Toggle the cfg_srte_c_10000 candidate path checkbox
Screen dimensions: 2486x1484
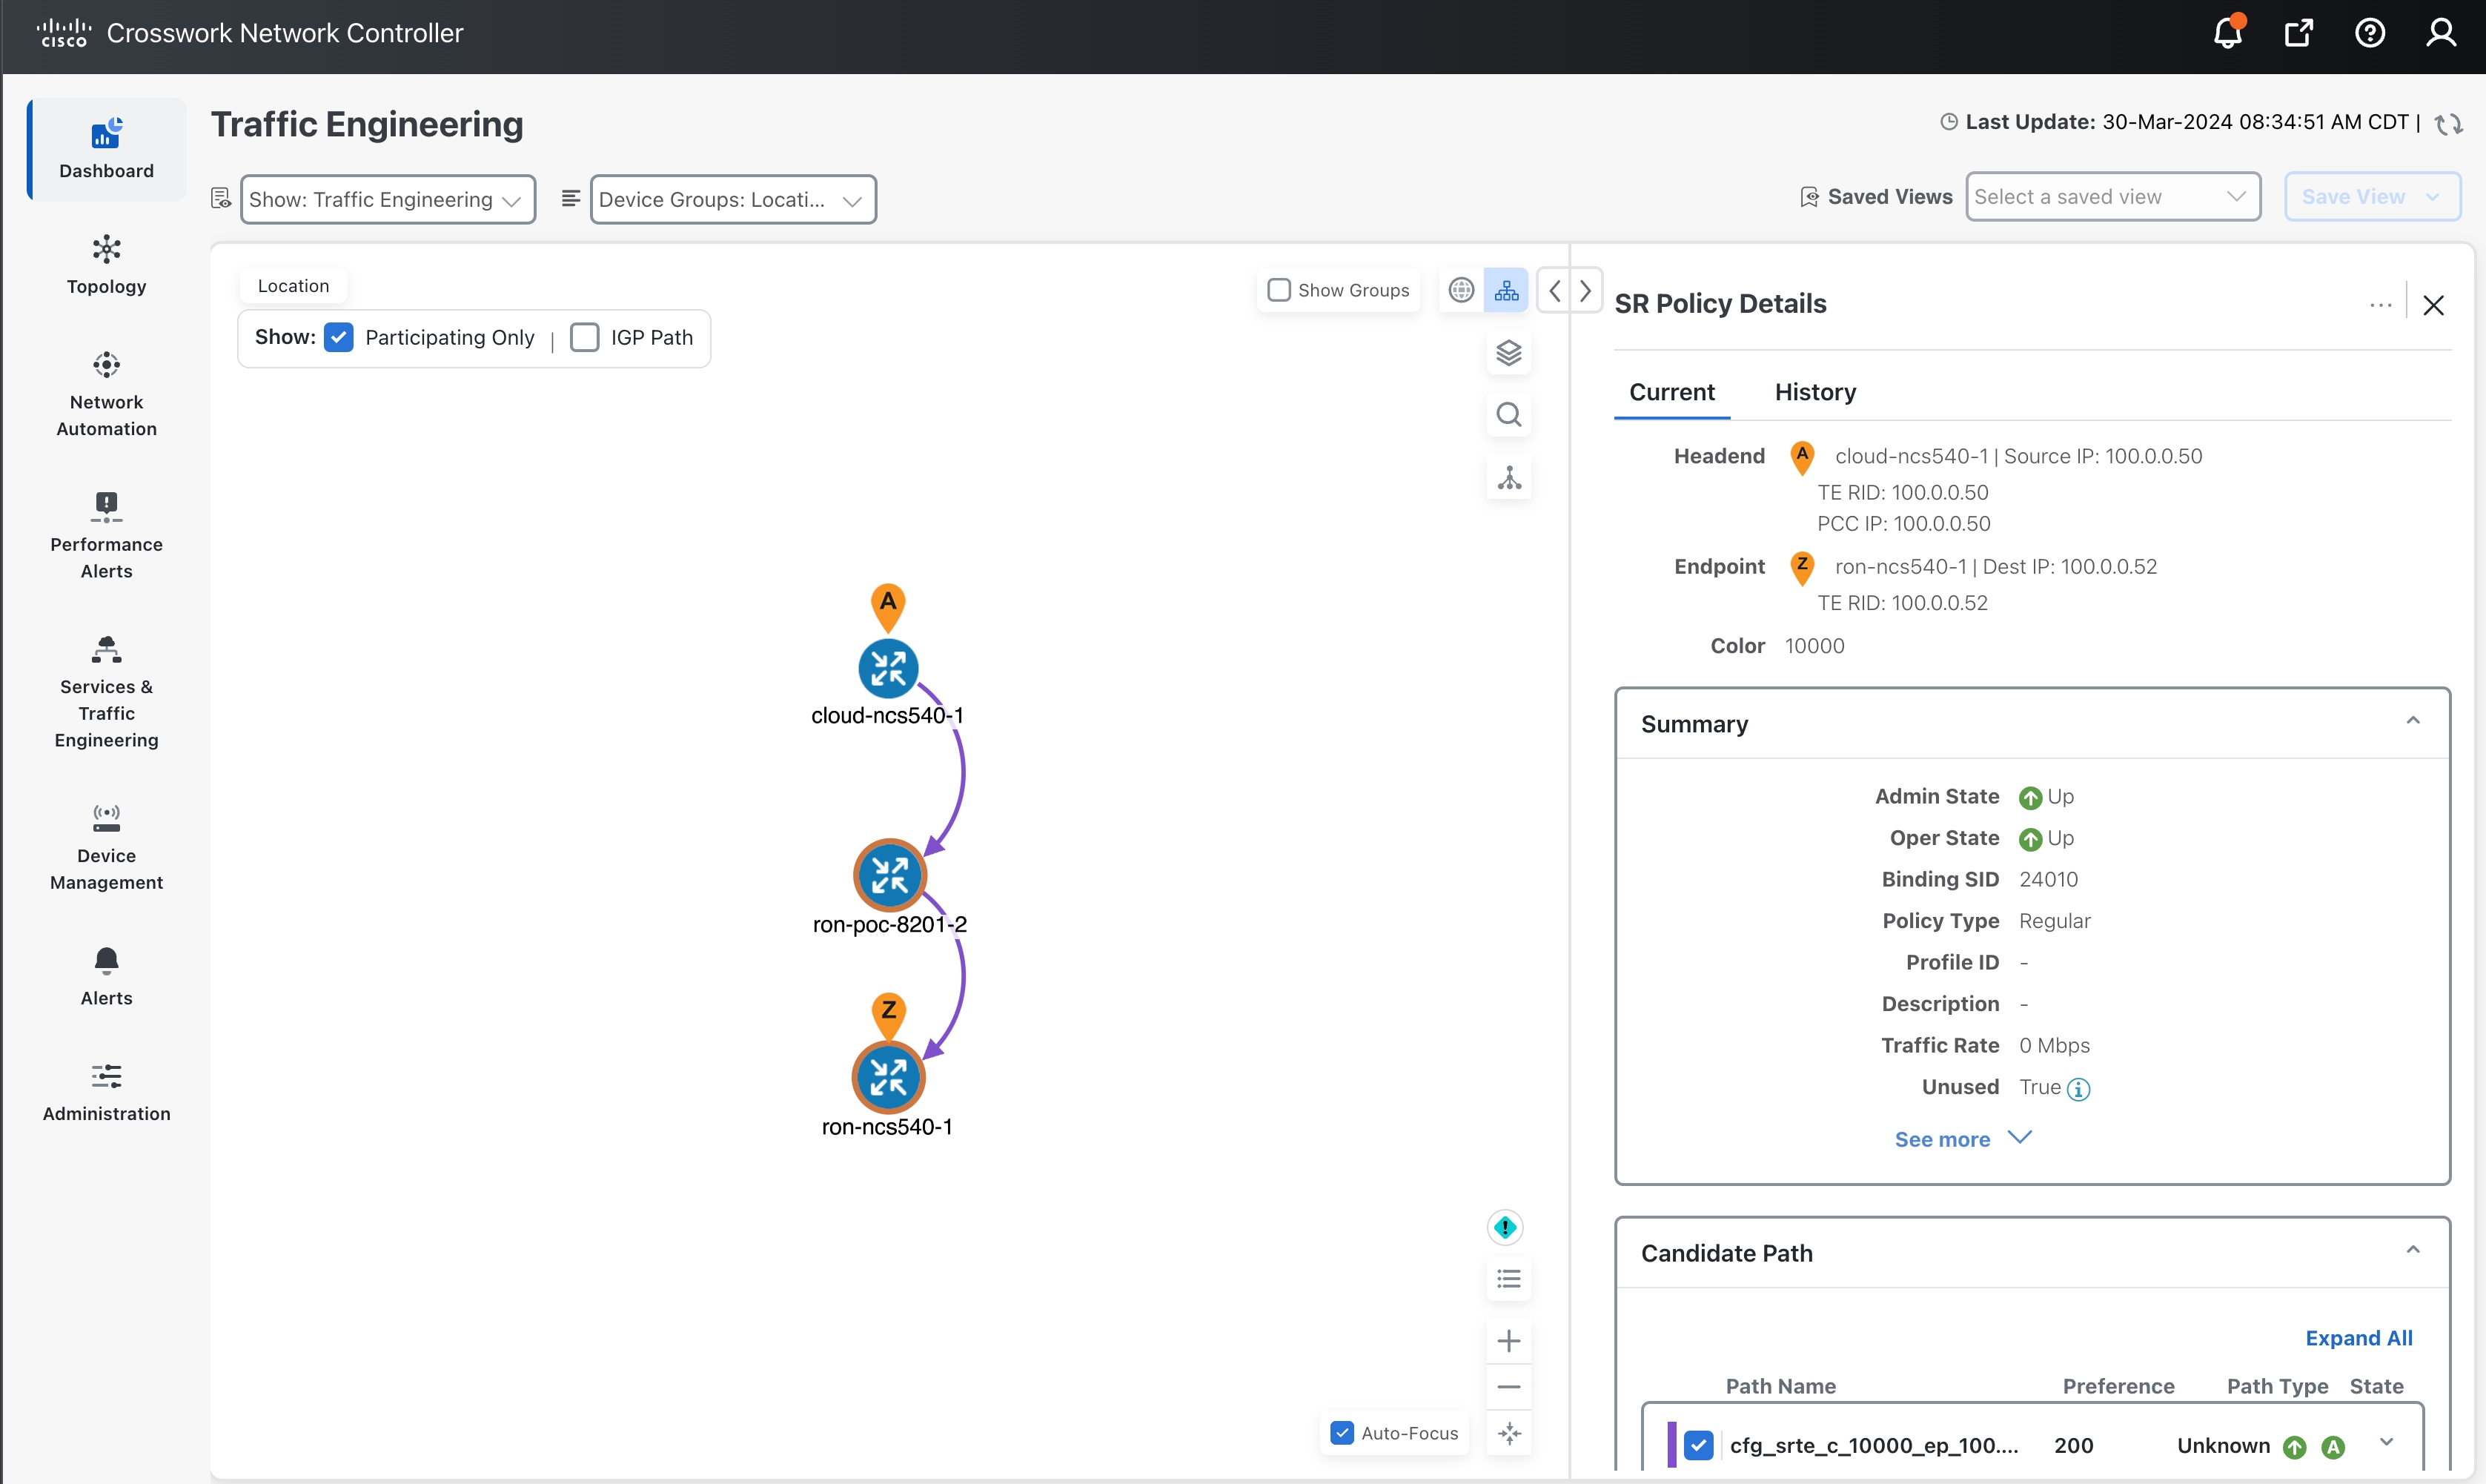[x=1697, y=1445]
